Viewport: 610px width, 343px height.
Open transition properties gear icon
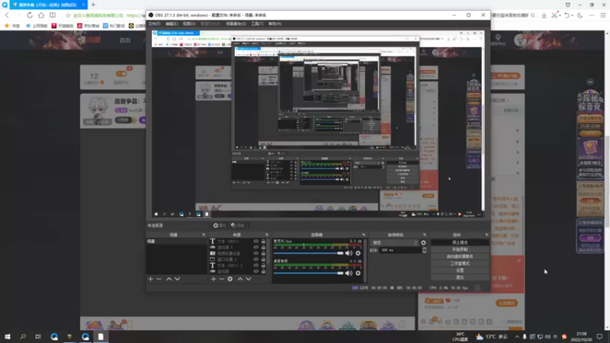(x=423, y=242)
